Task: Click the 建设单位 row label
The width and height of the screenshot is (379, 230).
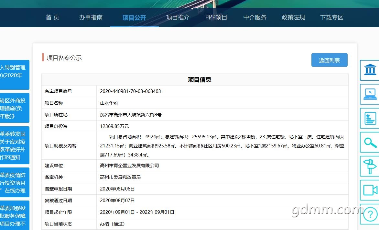Action: [54, 166]
